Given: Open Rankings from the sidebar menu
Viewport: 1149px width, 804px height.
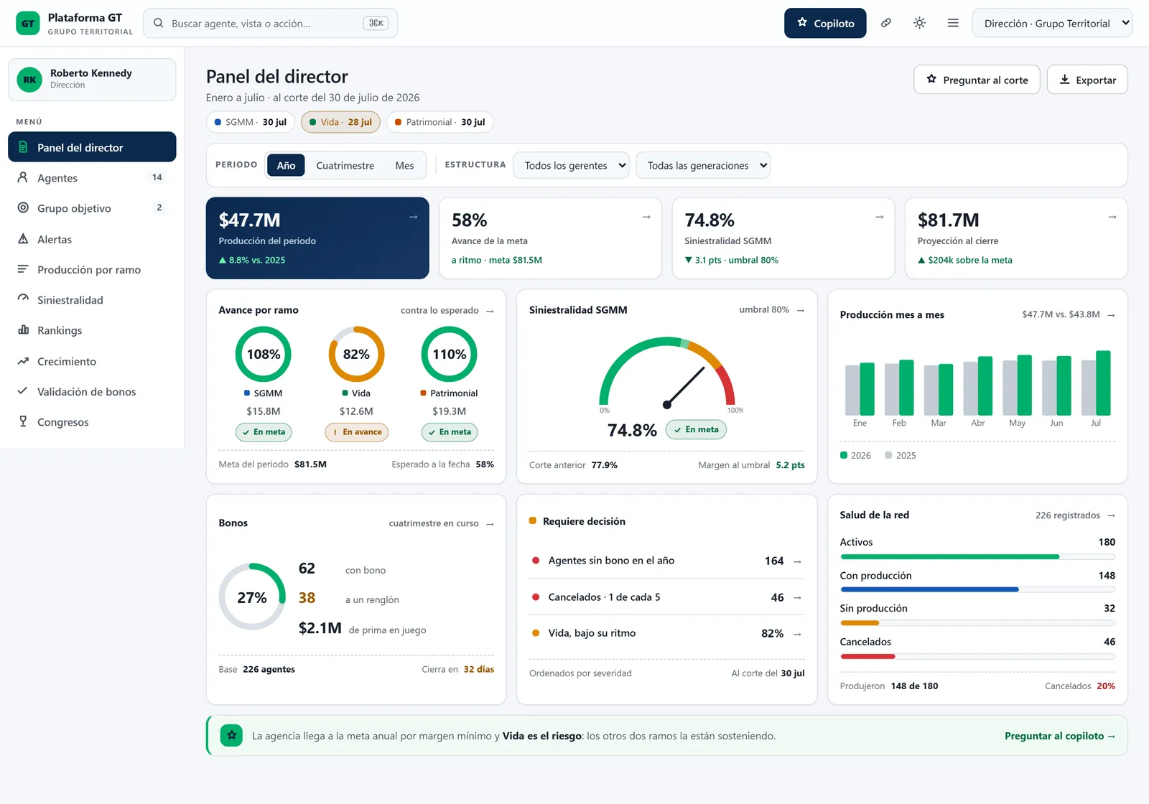Looking at the screenshot, I should click(x=92, y=330).
